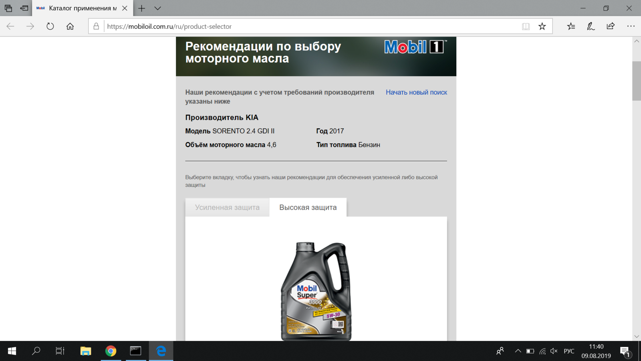This screenshot has width=641, height=361.
Task: Click the text Год 2017
Action: tap(330, 131)
